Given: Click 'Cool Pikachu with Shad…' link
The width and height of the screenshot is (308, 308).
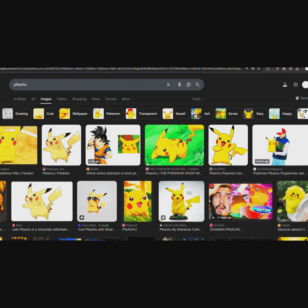Looking at the screenshot, I should coord(97,229).
